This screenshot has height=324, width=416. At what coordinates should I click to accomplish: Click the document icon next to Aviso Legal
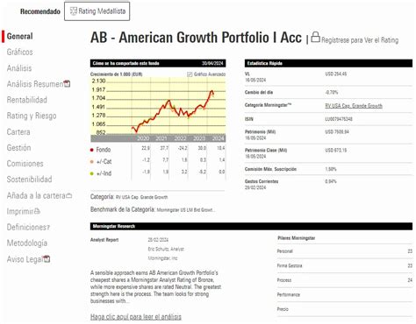tap(47, 259)
